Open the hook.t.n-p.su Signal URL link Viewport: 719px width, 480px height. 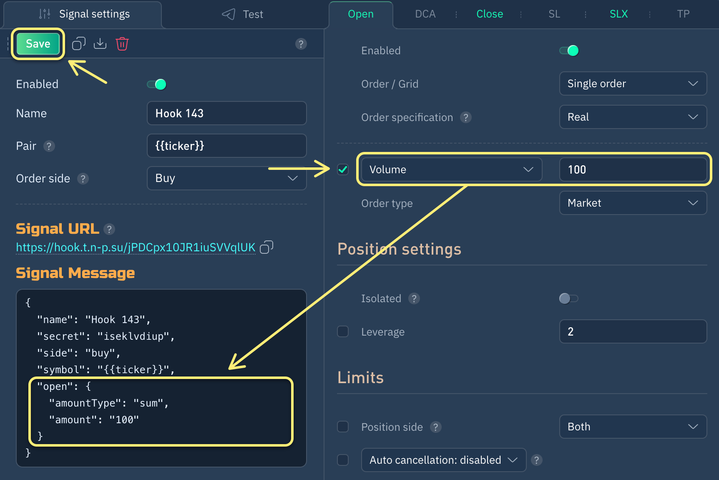tap(136, 248)
